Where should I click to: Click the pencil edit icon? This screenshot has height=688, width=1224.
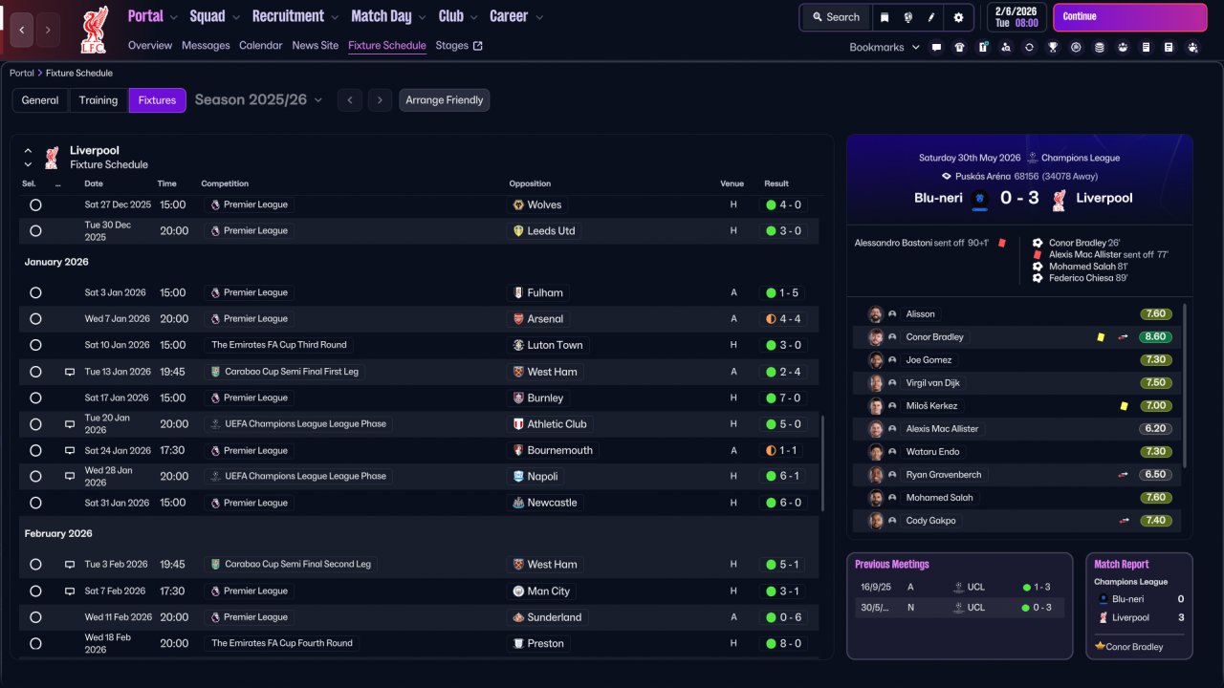pyautogui.click(x=931, y=17)
